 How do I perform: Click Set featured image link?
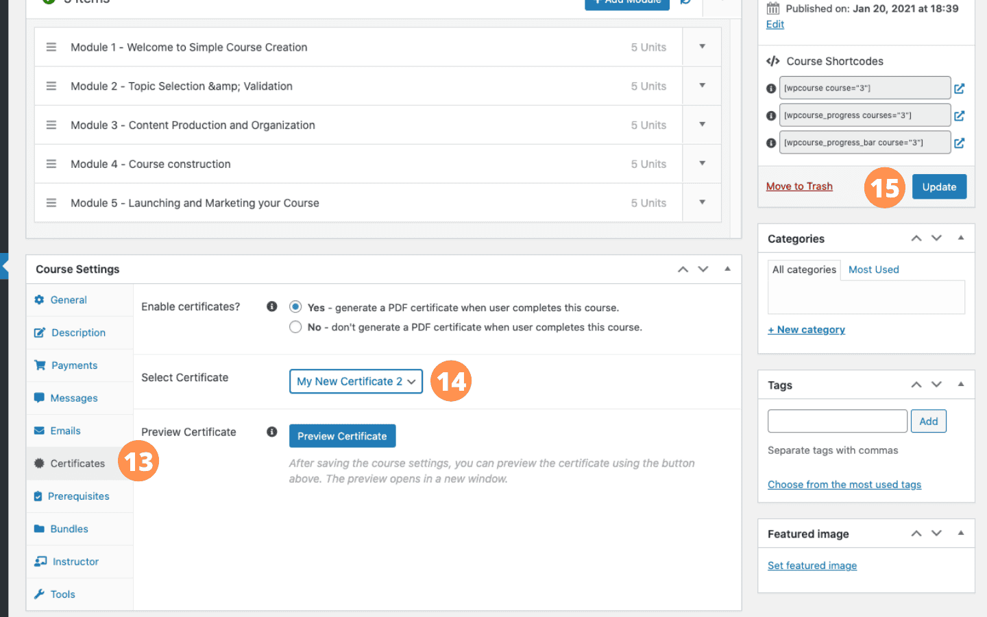tap(812, 566)
